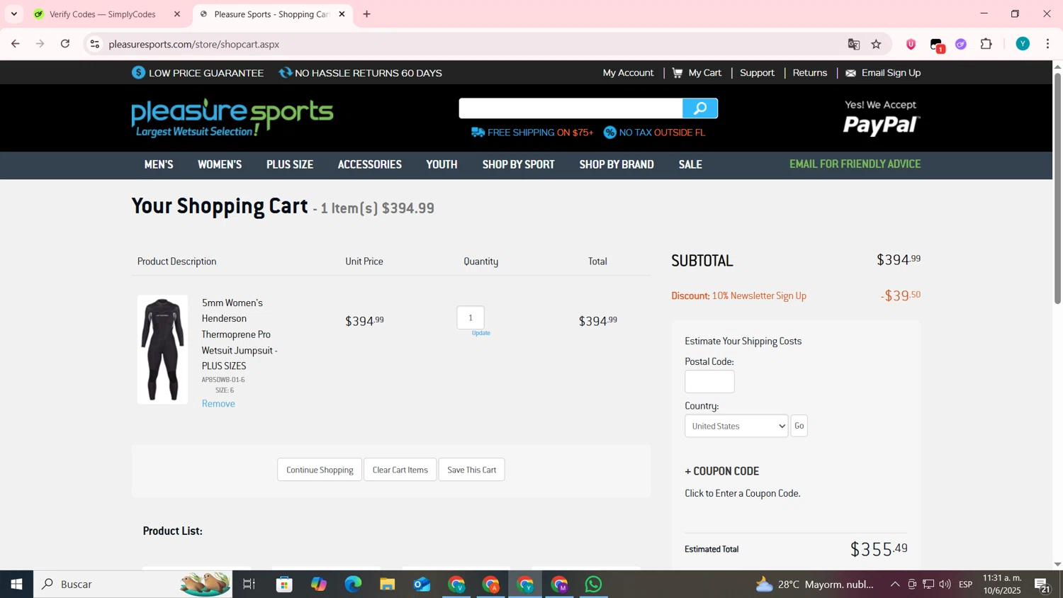Open the SHOP BY BRAND menu
This screenshot has width=1063, height=598.
click(x=617, y=164)
